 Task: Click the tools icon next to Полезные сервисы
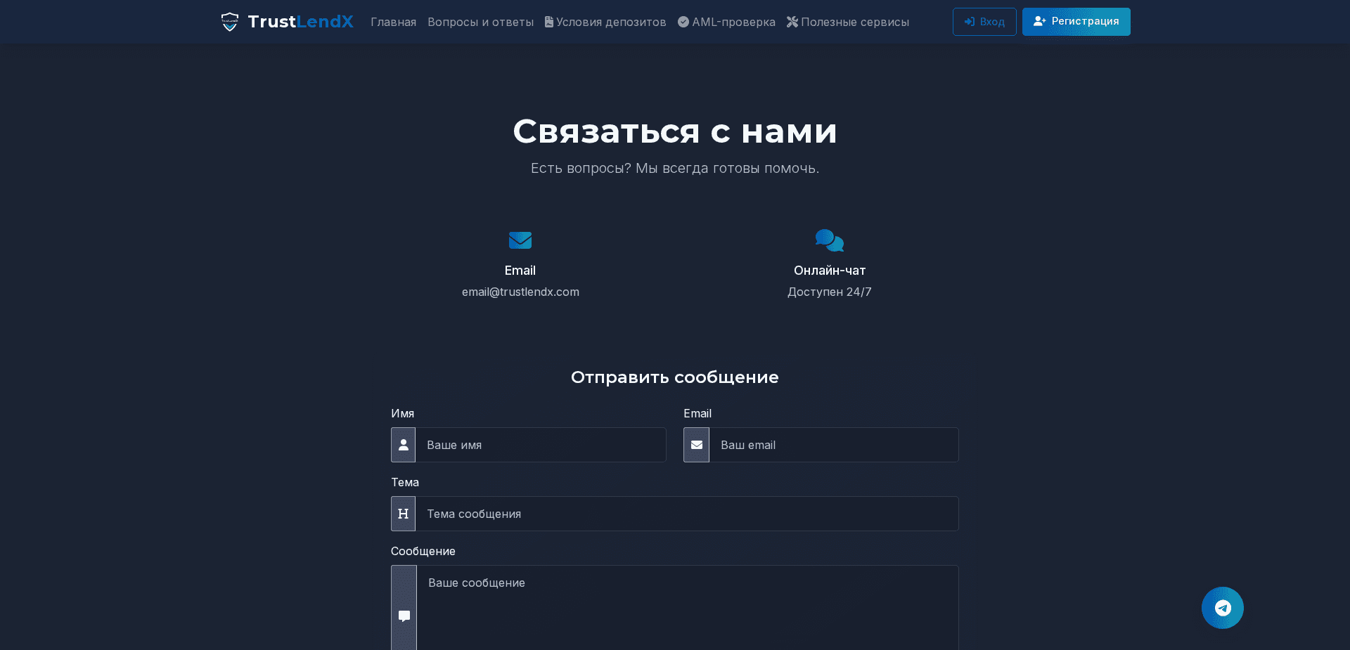pos(792,22)
